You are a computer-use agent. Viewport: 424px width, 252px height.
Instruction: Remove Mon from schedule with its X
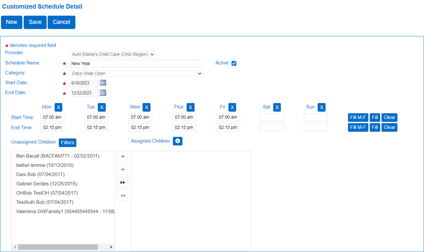click(x=58, y=107)
